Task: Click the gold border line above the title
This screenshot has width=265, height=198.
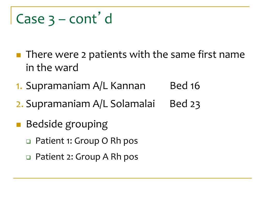Action: (130, 7)
